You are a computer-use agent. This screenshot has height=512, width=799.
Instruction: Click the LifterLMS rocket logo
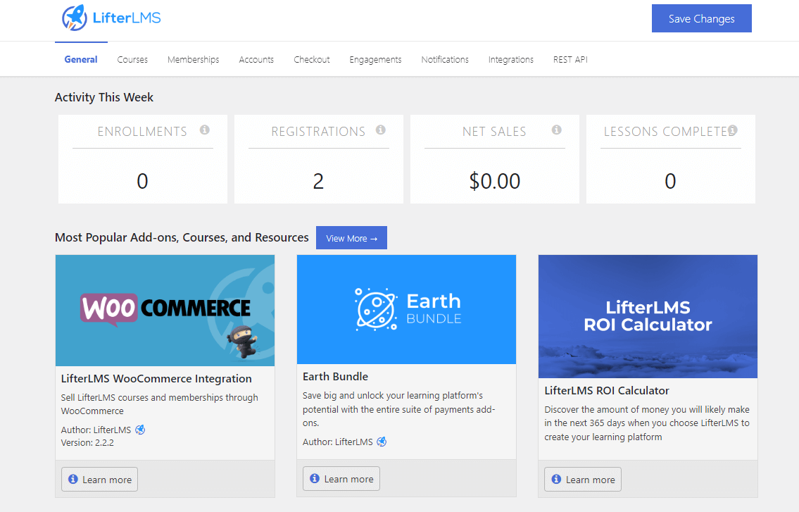pyautogui.click(x=74, y=18)
